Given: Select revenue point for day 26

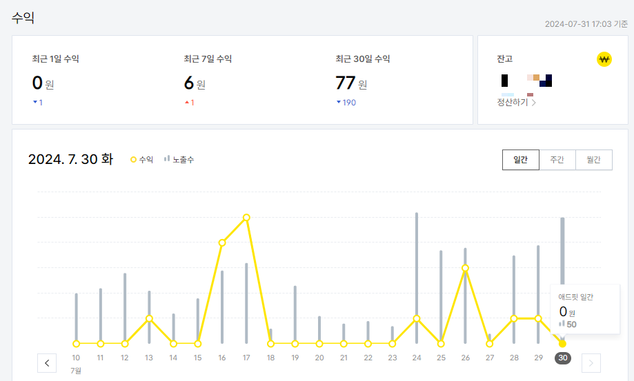Looking at the screenshot, I should 465,268.
